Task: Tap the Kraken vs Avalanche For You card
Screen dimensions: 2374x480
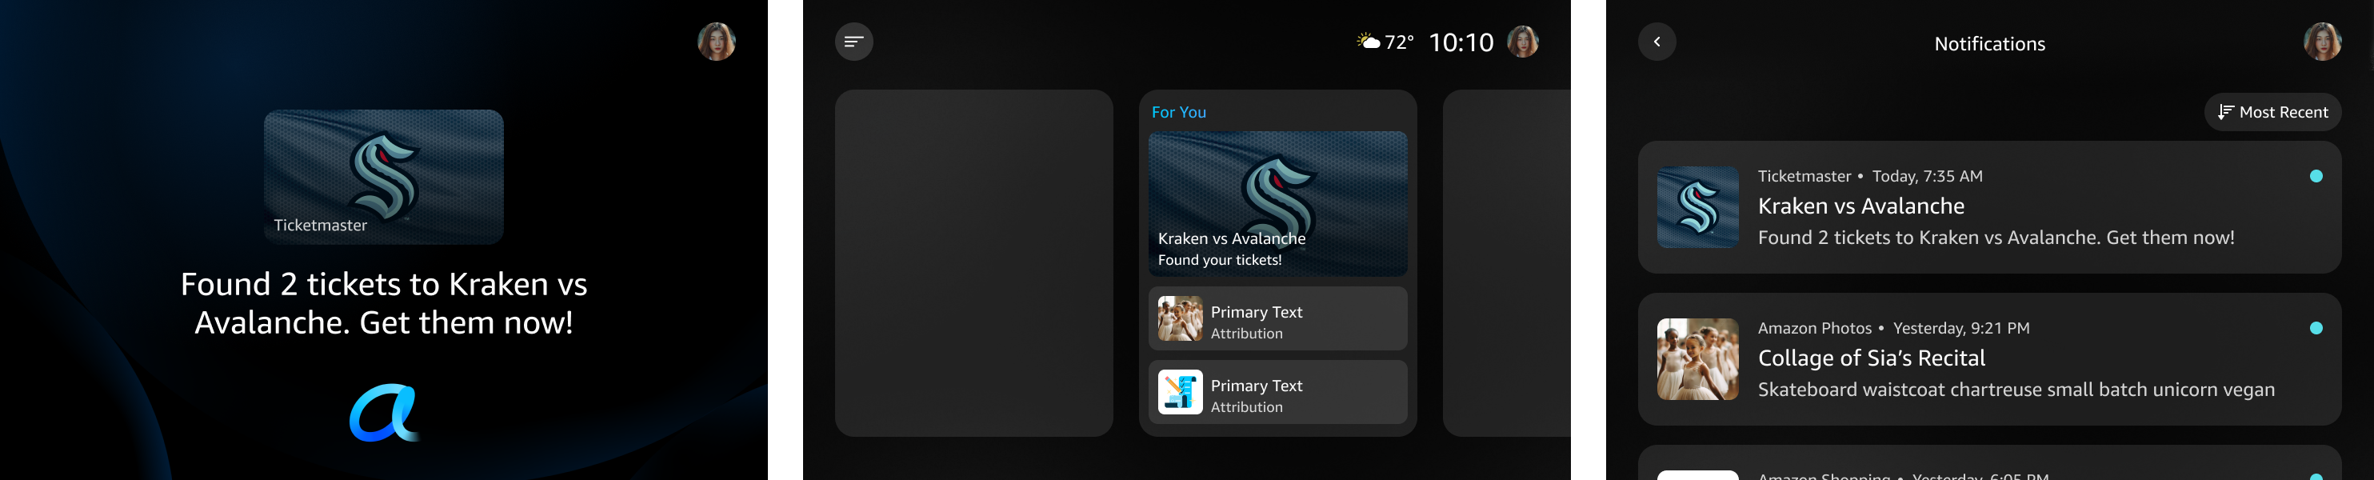Action: pyautogui.click(x=1277, y=204)
